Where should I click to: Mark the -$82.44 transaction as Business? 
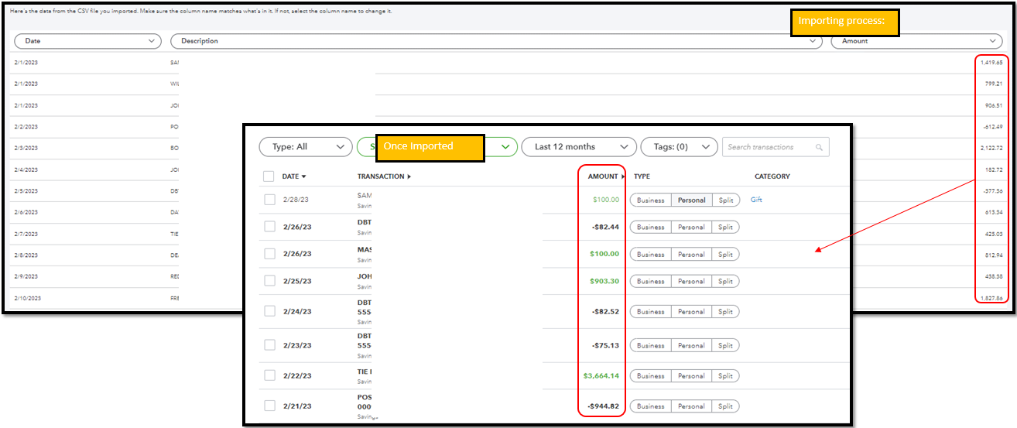(651, 227)
